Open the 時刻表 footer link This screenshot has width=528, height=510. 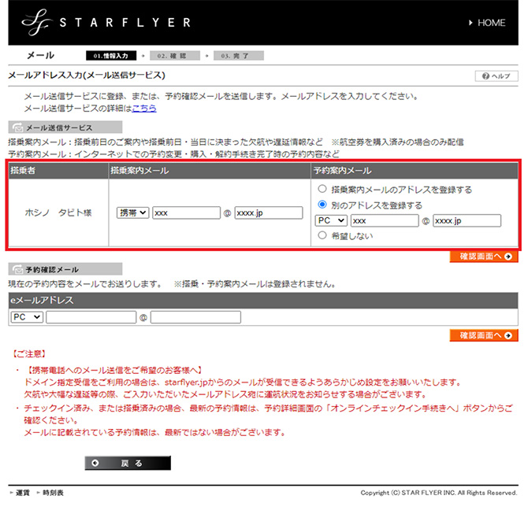click(x=53, y=493)
